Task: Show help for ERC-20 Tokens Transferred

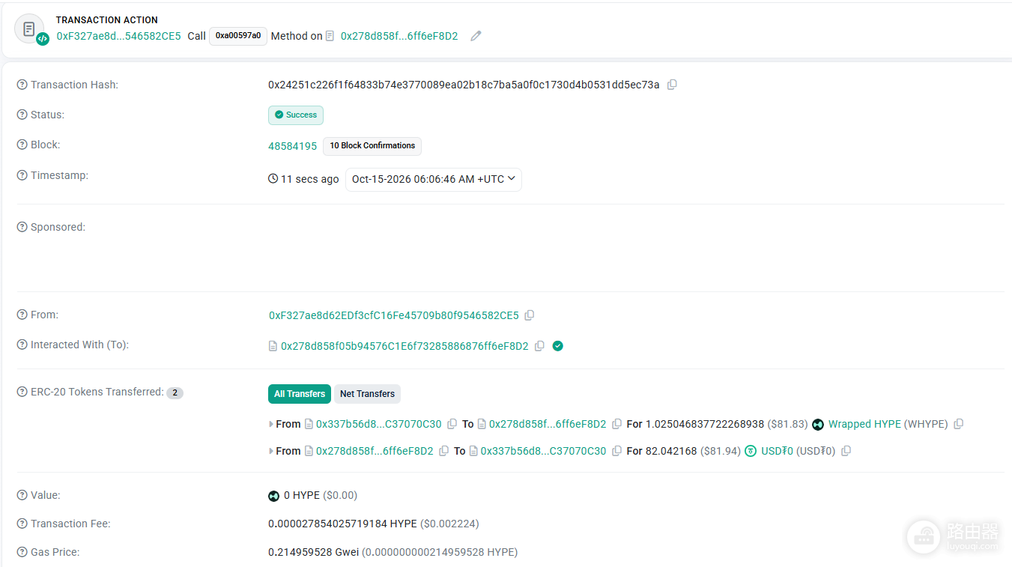Action: click(22, 392)
